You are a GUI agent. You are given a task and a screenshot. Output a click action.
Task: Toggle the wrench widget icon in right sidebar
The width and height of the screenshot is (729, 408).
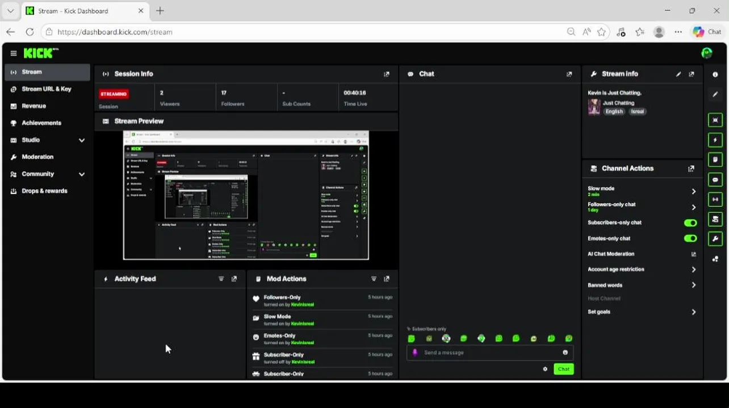715,239
